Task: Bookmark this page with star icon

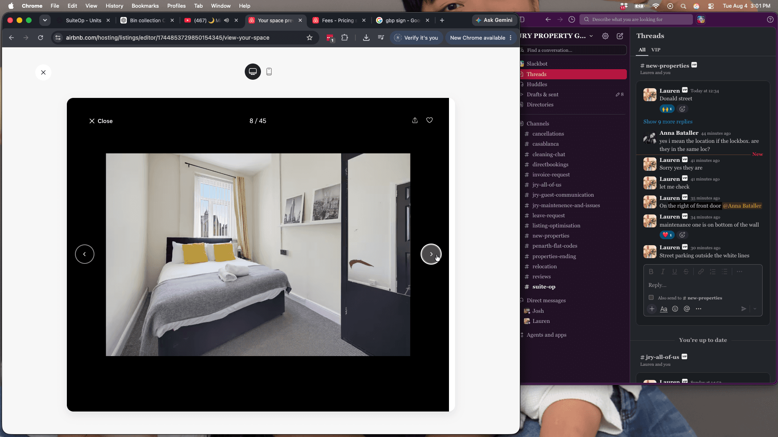Action: coord(310,38)
